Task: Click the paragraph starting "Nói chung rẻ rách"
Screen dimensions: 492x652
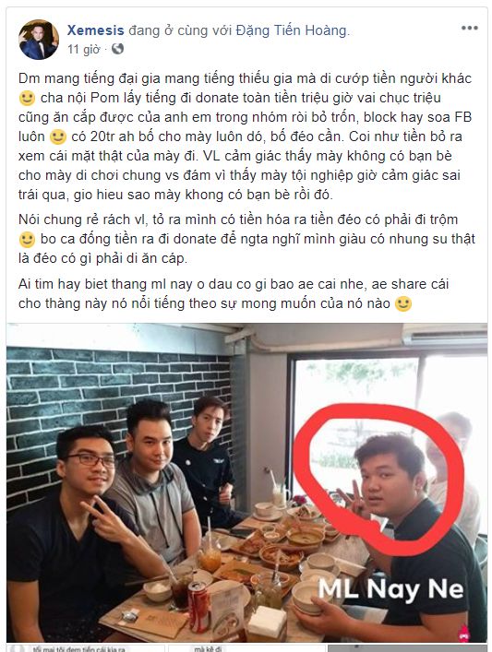Action: tap(246, 239)
